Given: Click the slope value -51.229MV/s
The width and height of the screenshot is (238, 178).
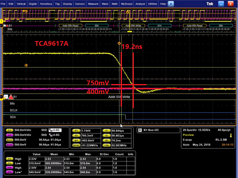Looking at the screenshot, I should [x=91, y=145].
